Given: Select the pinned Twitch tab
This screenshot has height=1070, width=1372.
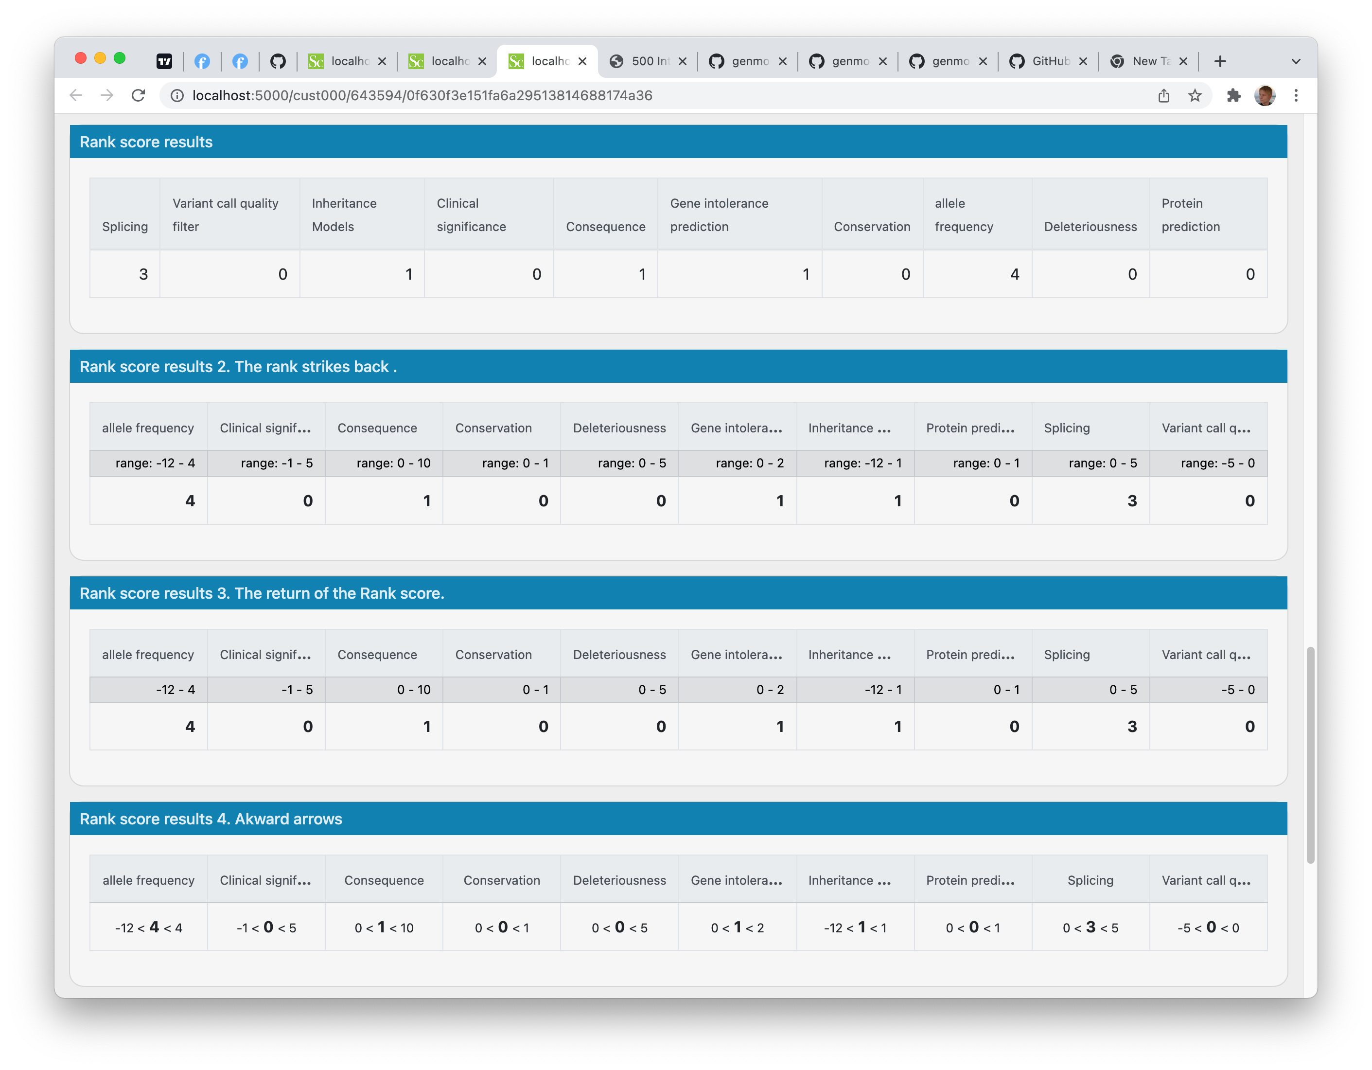Looking at the screenshot, I should click(x=165, y=61).
